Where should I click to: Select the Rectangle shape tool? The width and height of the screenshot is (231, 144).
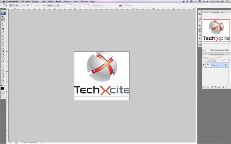[x=3, y=70]
